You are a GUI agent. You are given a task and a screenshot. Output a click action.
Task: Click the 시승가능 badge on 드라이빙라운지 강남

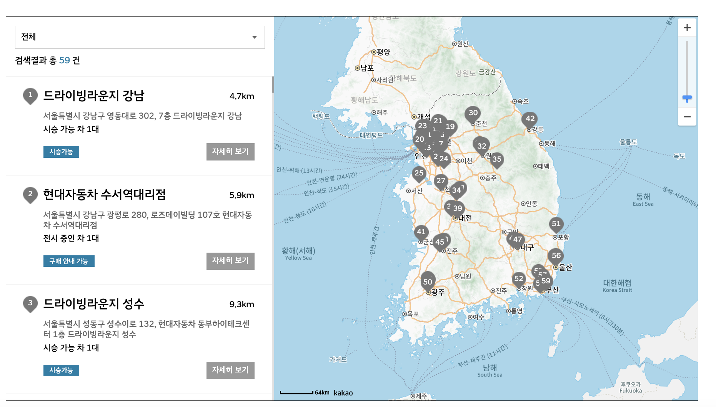61,152
